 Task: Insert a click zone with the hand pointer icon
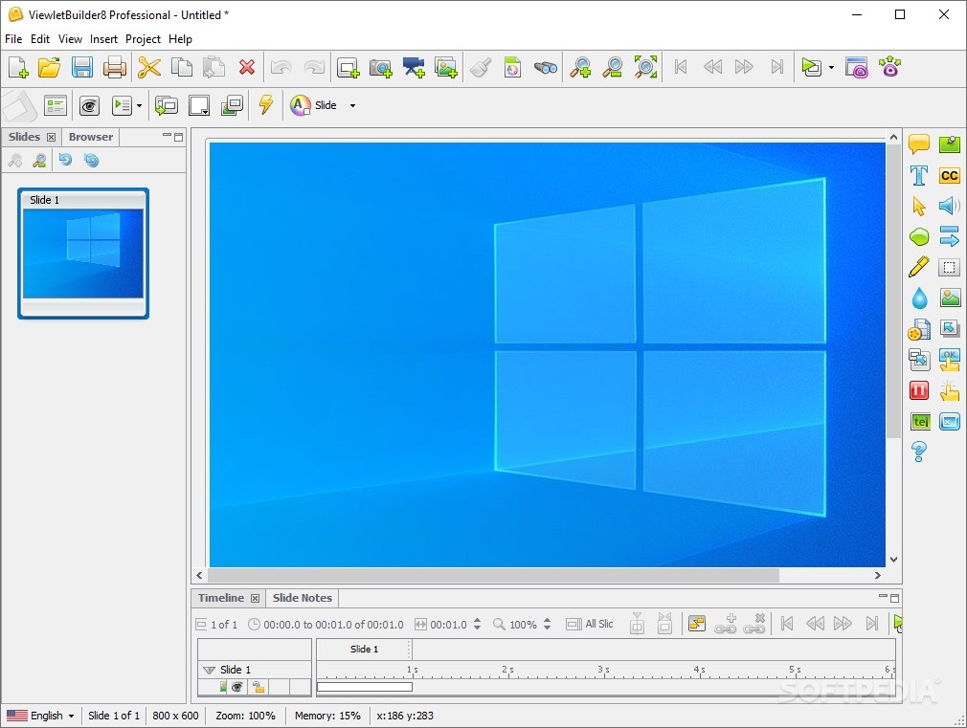[x=950, y=391]
